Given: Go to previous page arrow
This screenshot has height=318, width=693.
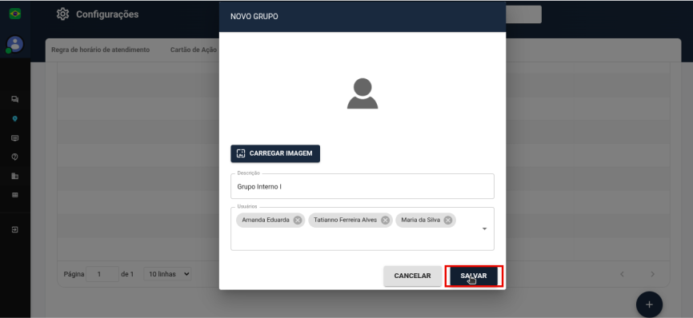Looking at the screenshot, I should 622,274.
